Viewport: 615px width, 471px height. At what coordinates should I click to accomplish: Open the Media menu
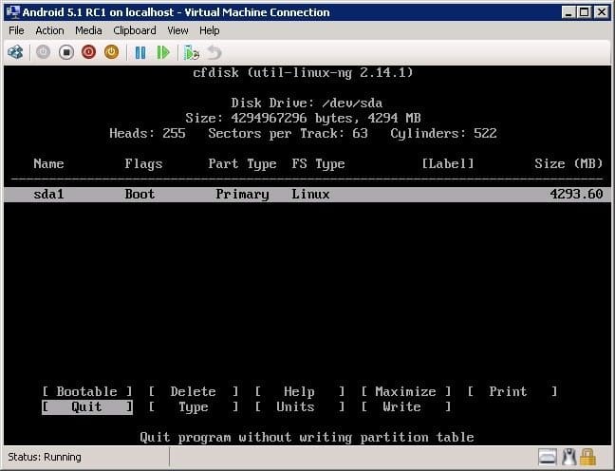[x=88, y=30]
